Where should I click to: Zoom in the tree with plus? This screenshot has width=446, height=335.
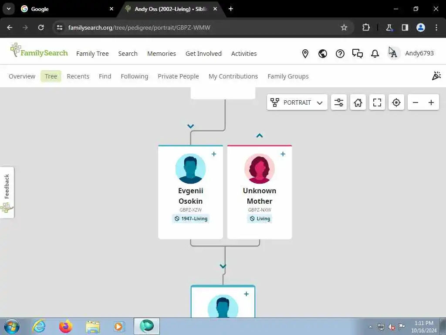coord(431,102)
